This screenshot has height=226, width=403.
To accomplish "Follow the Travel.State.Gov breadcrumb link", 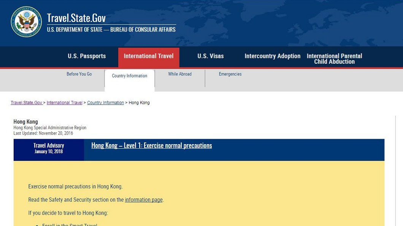I will tap(27, 102).
